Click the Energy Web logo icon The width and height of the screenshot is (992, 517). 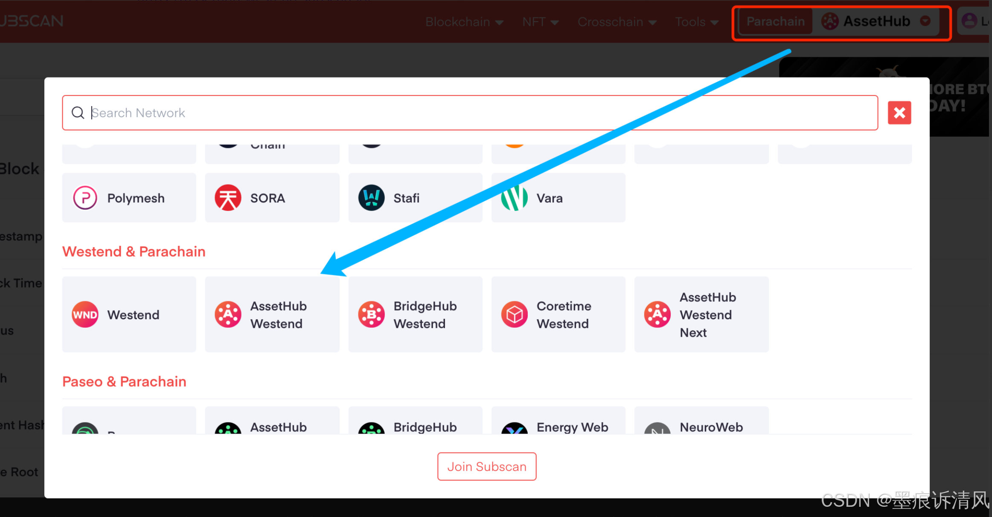[514, 428]
